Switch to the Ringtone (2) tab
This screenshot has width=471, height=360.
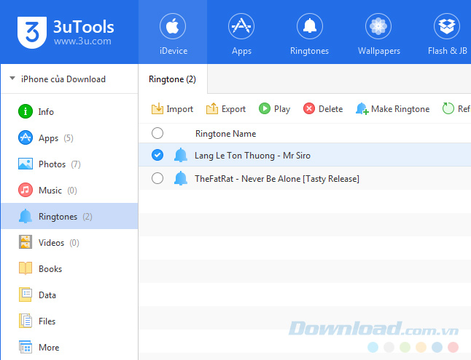click(172, 79)
